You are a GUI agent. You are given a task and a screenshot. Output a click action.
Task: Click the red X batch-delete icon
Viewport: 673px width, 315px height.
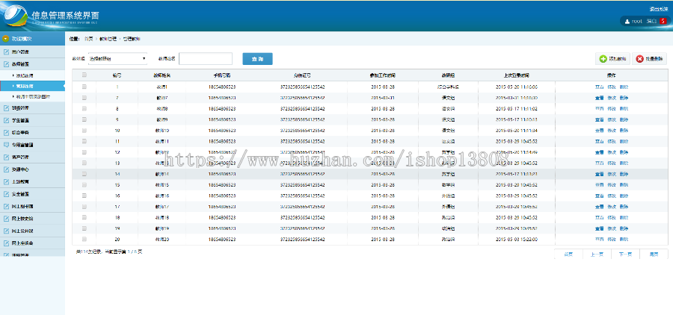640,59
